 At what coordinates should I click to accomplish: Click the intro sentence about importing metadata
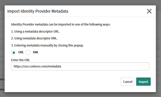(61, 25)
